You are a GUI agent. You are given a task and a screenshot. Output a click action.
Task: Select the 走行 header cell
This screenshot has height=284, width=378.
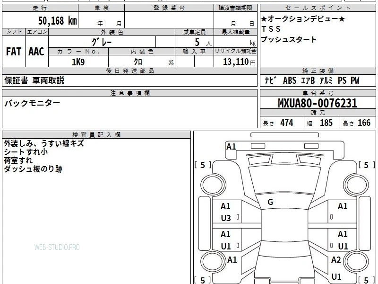click(x=40, y=8)
